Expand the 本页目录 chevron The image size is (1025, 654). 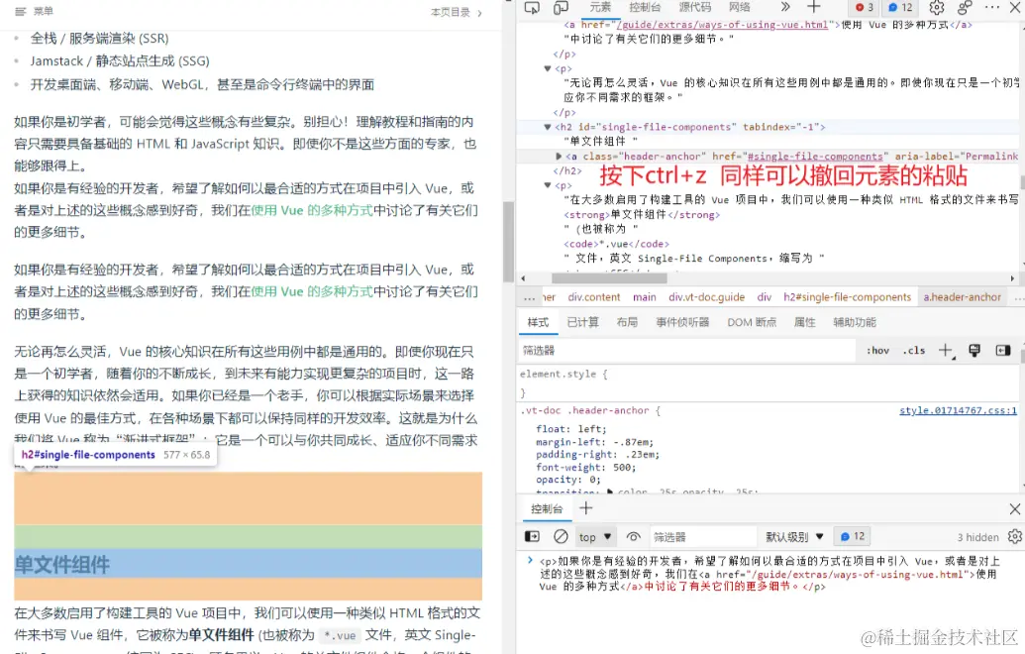(479, 13)
